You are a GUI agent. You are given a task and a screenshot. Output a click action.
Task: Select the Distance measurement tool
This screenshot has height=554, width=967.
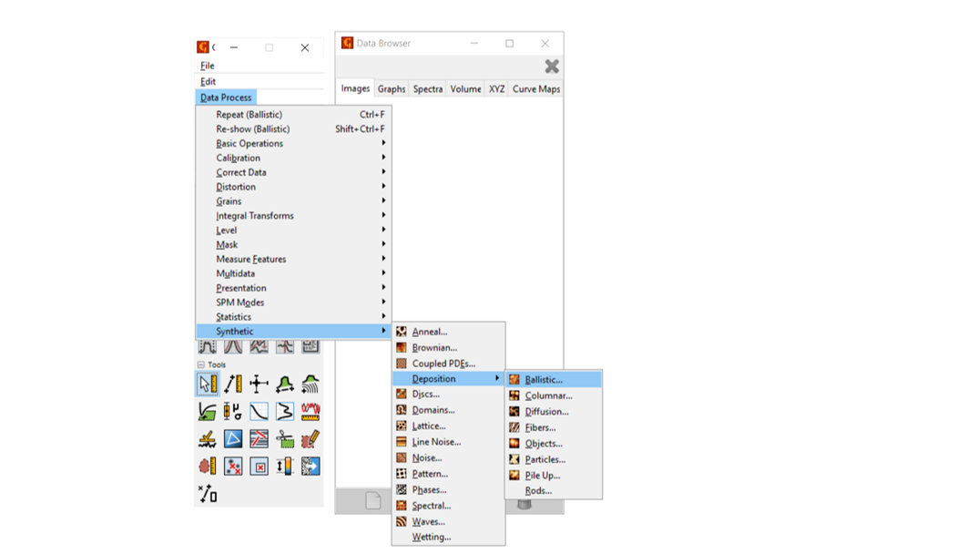tap(233, 385)
